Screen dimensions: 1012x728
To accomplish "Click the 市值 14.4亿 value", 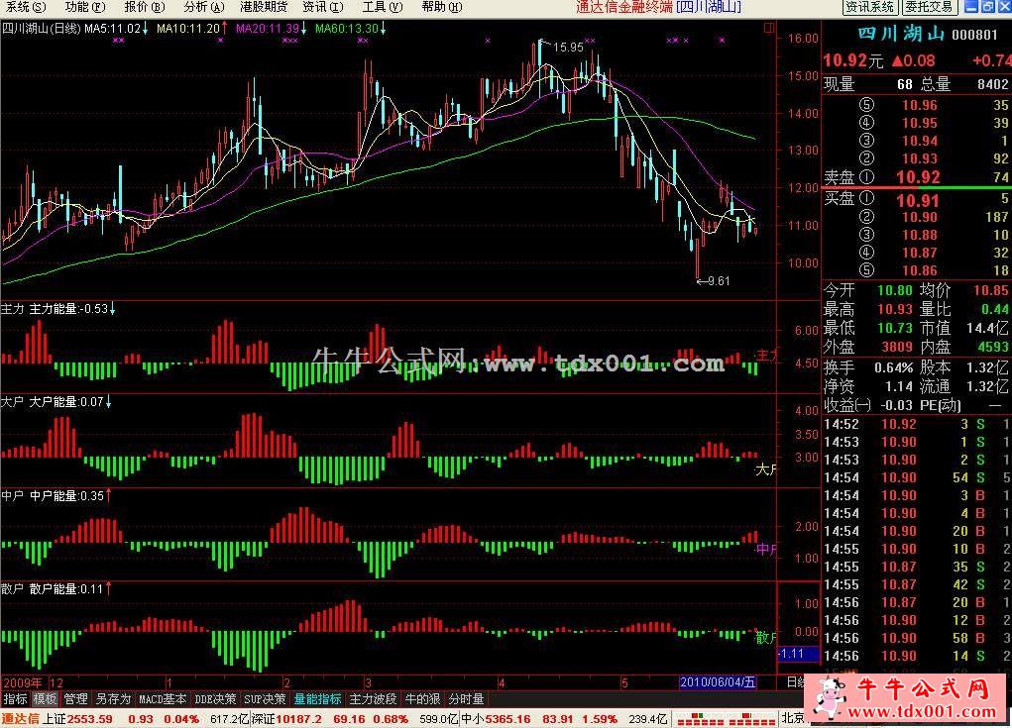I will [987, 328].
